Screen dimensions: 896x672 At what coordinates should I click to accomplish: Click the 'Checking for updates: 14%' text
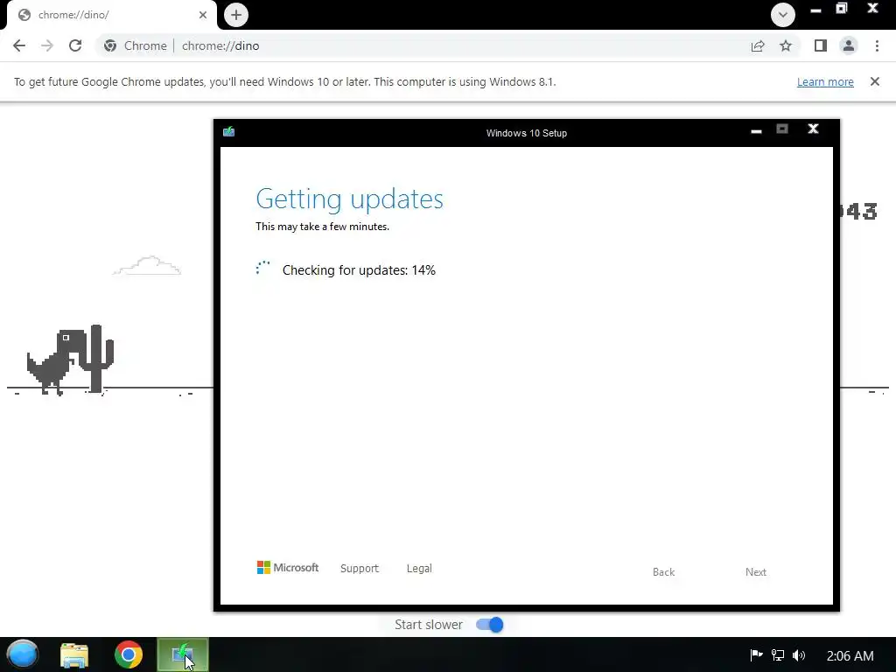click(359, 270)
